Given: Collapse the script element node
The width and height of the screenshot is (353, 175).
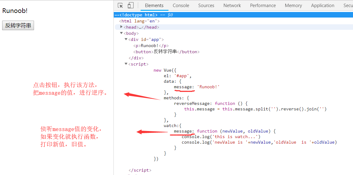Looking at the screenshot, I should pyautogui.click(x=126, y=64).
